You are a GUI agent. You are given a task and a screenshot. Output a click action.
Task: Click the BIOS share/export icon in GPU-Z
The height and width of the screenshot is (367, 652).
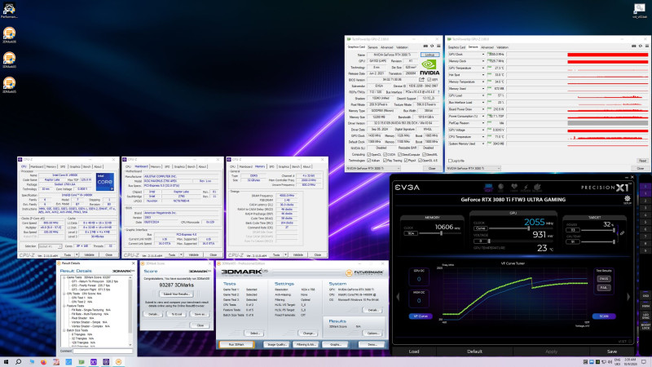421,79
